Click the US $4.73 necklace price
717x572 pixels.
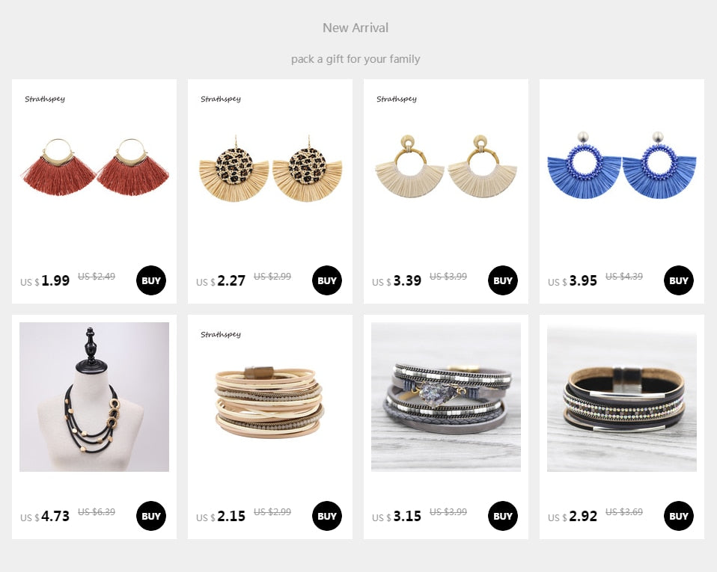click(x=45, y=516)
